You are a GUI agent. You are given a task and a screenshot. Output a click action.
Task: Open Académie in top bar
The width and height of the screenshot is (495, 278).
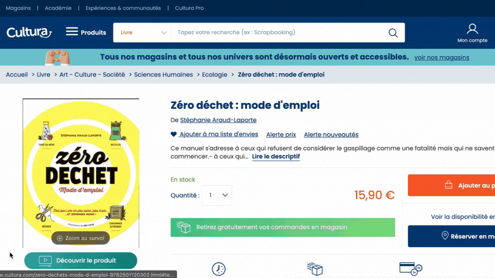point(58,8)
